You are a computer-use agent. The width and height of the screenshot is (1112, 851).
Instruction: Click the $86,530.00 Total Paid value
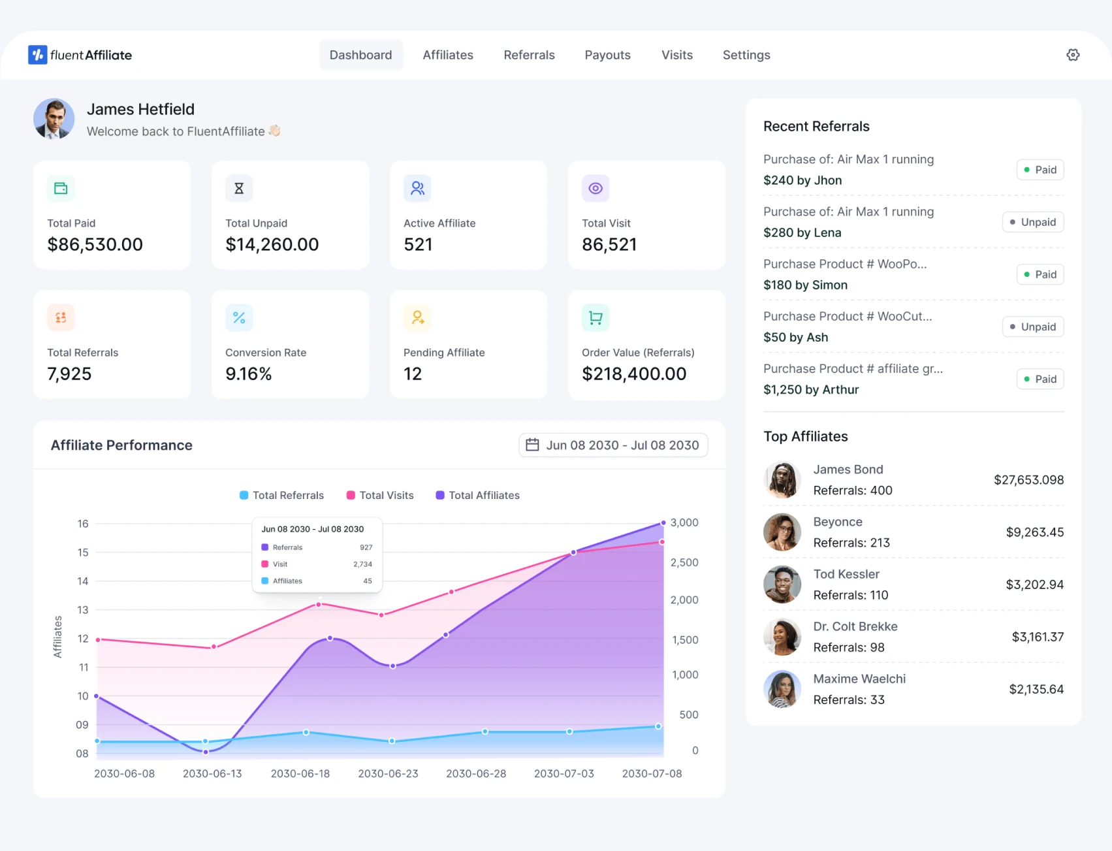click(x=95, y=244)
